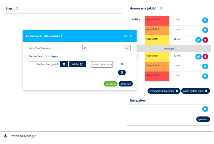Pop out the Grenzwert dialog window

coord(125,36)
